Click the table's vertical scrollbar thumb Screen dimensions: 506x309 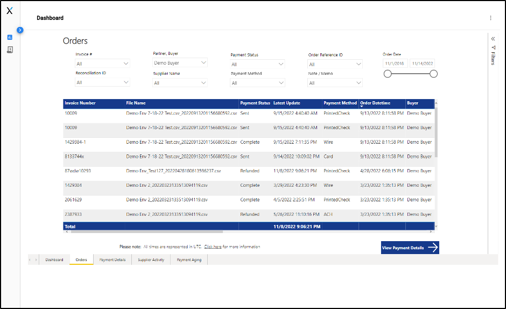point(437,132)
